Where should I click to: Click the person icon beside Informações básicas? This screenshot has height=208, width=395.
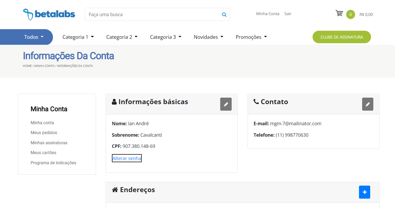pyautogui.click(x=114, y=102)
